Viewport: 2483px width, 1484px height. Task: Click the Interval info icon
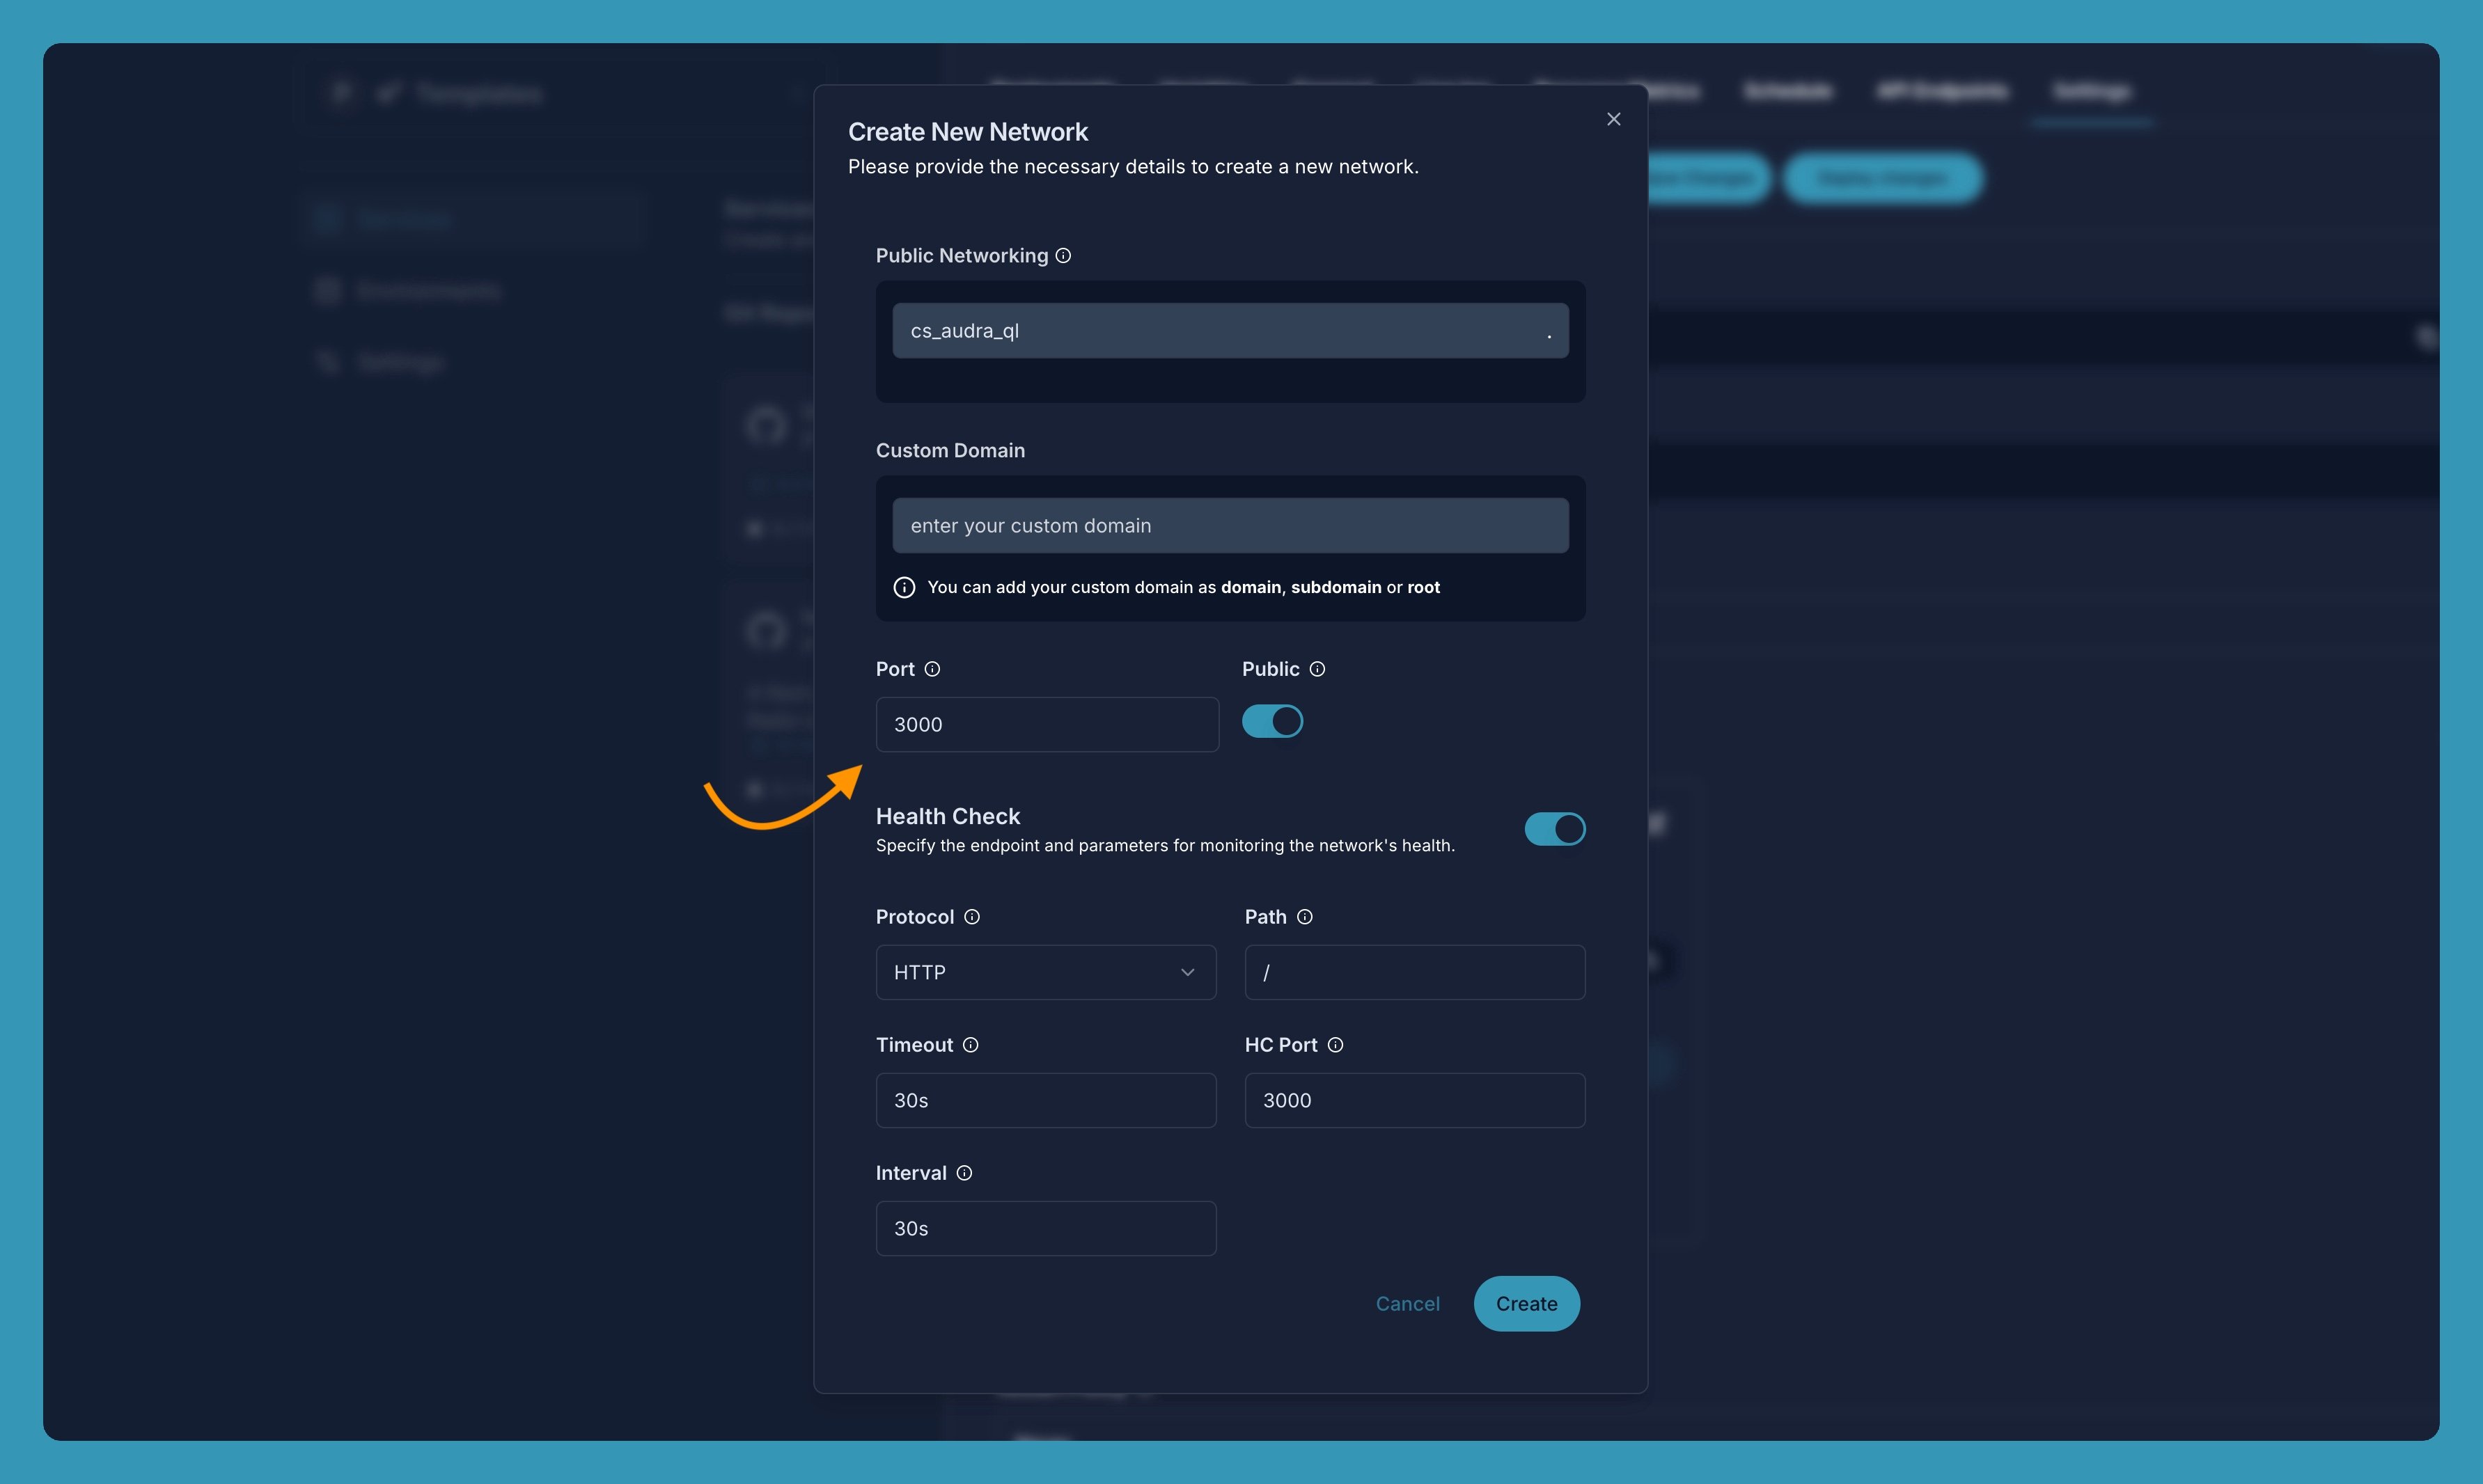(x=964, y=1173)
